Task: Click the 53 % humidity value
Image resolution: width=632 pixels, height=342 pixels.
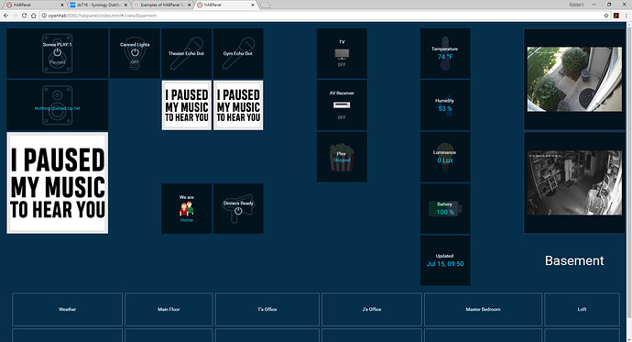Action: point(445,108)
